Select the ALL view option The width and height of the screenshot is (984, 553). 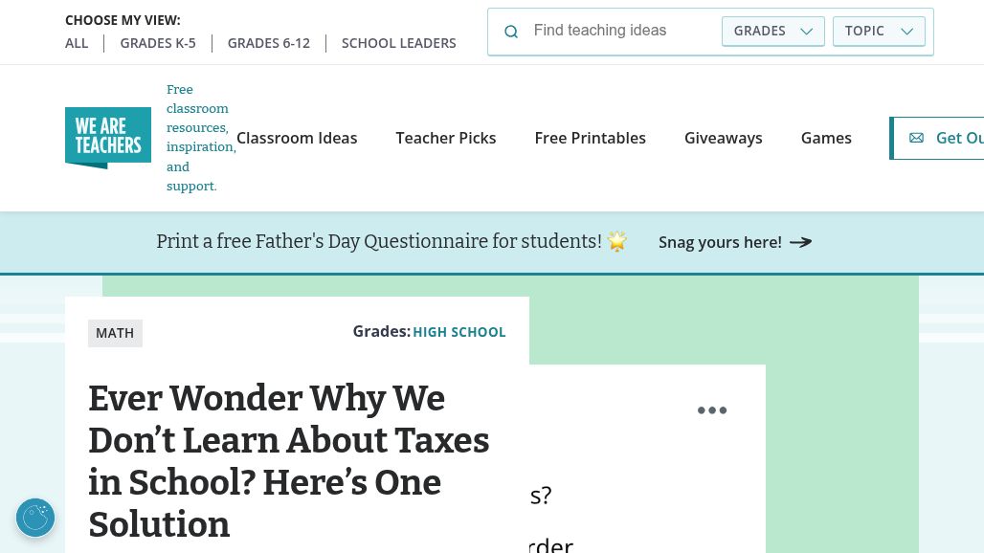pyautogui.click(x=77, y=43)
